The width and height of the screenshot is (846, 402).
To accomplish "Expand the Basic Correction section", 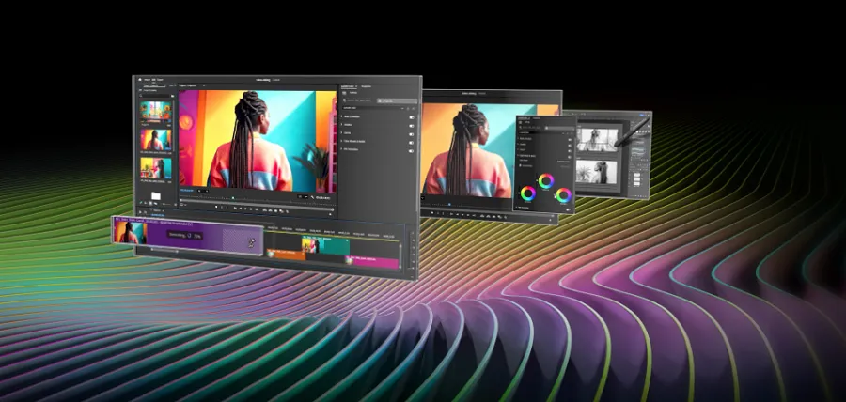I will (341, 116).
